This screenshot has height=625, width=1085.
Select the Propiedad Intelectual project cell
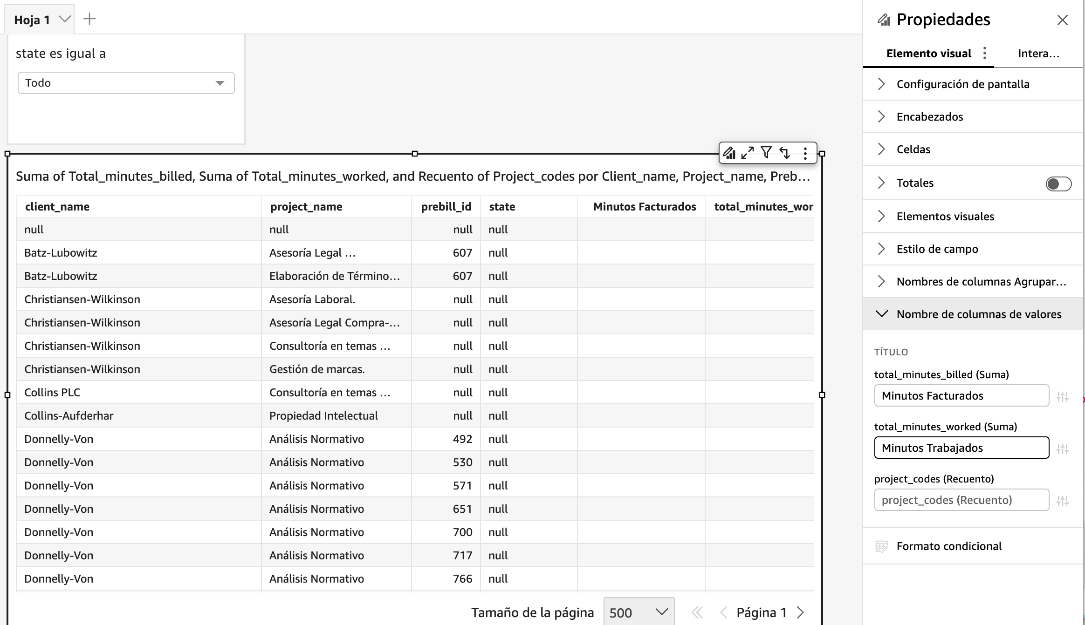(336, 416)
